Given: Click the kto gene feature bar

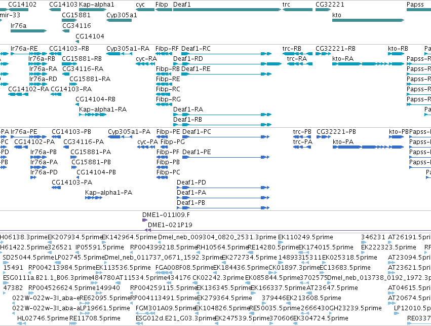Looking at the screenshot, I should coord(368,20).
